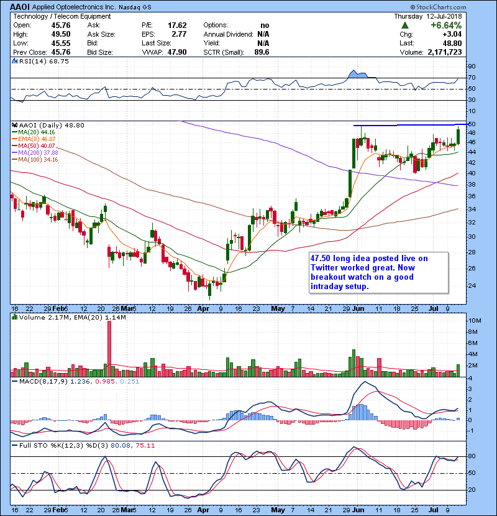The image size is (497, 516).
Task: Select the Last price 48.80 in header
Action: [452, 43]
